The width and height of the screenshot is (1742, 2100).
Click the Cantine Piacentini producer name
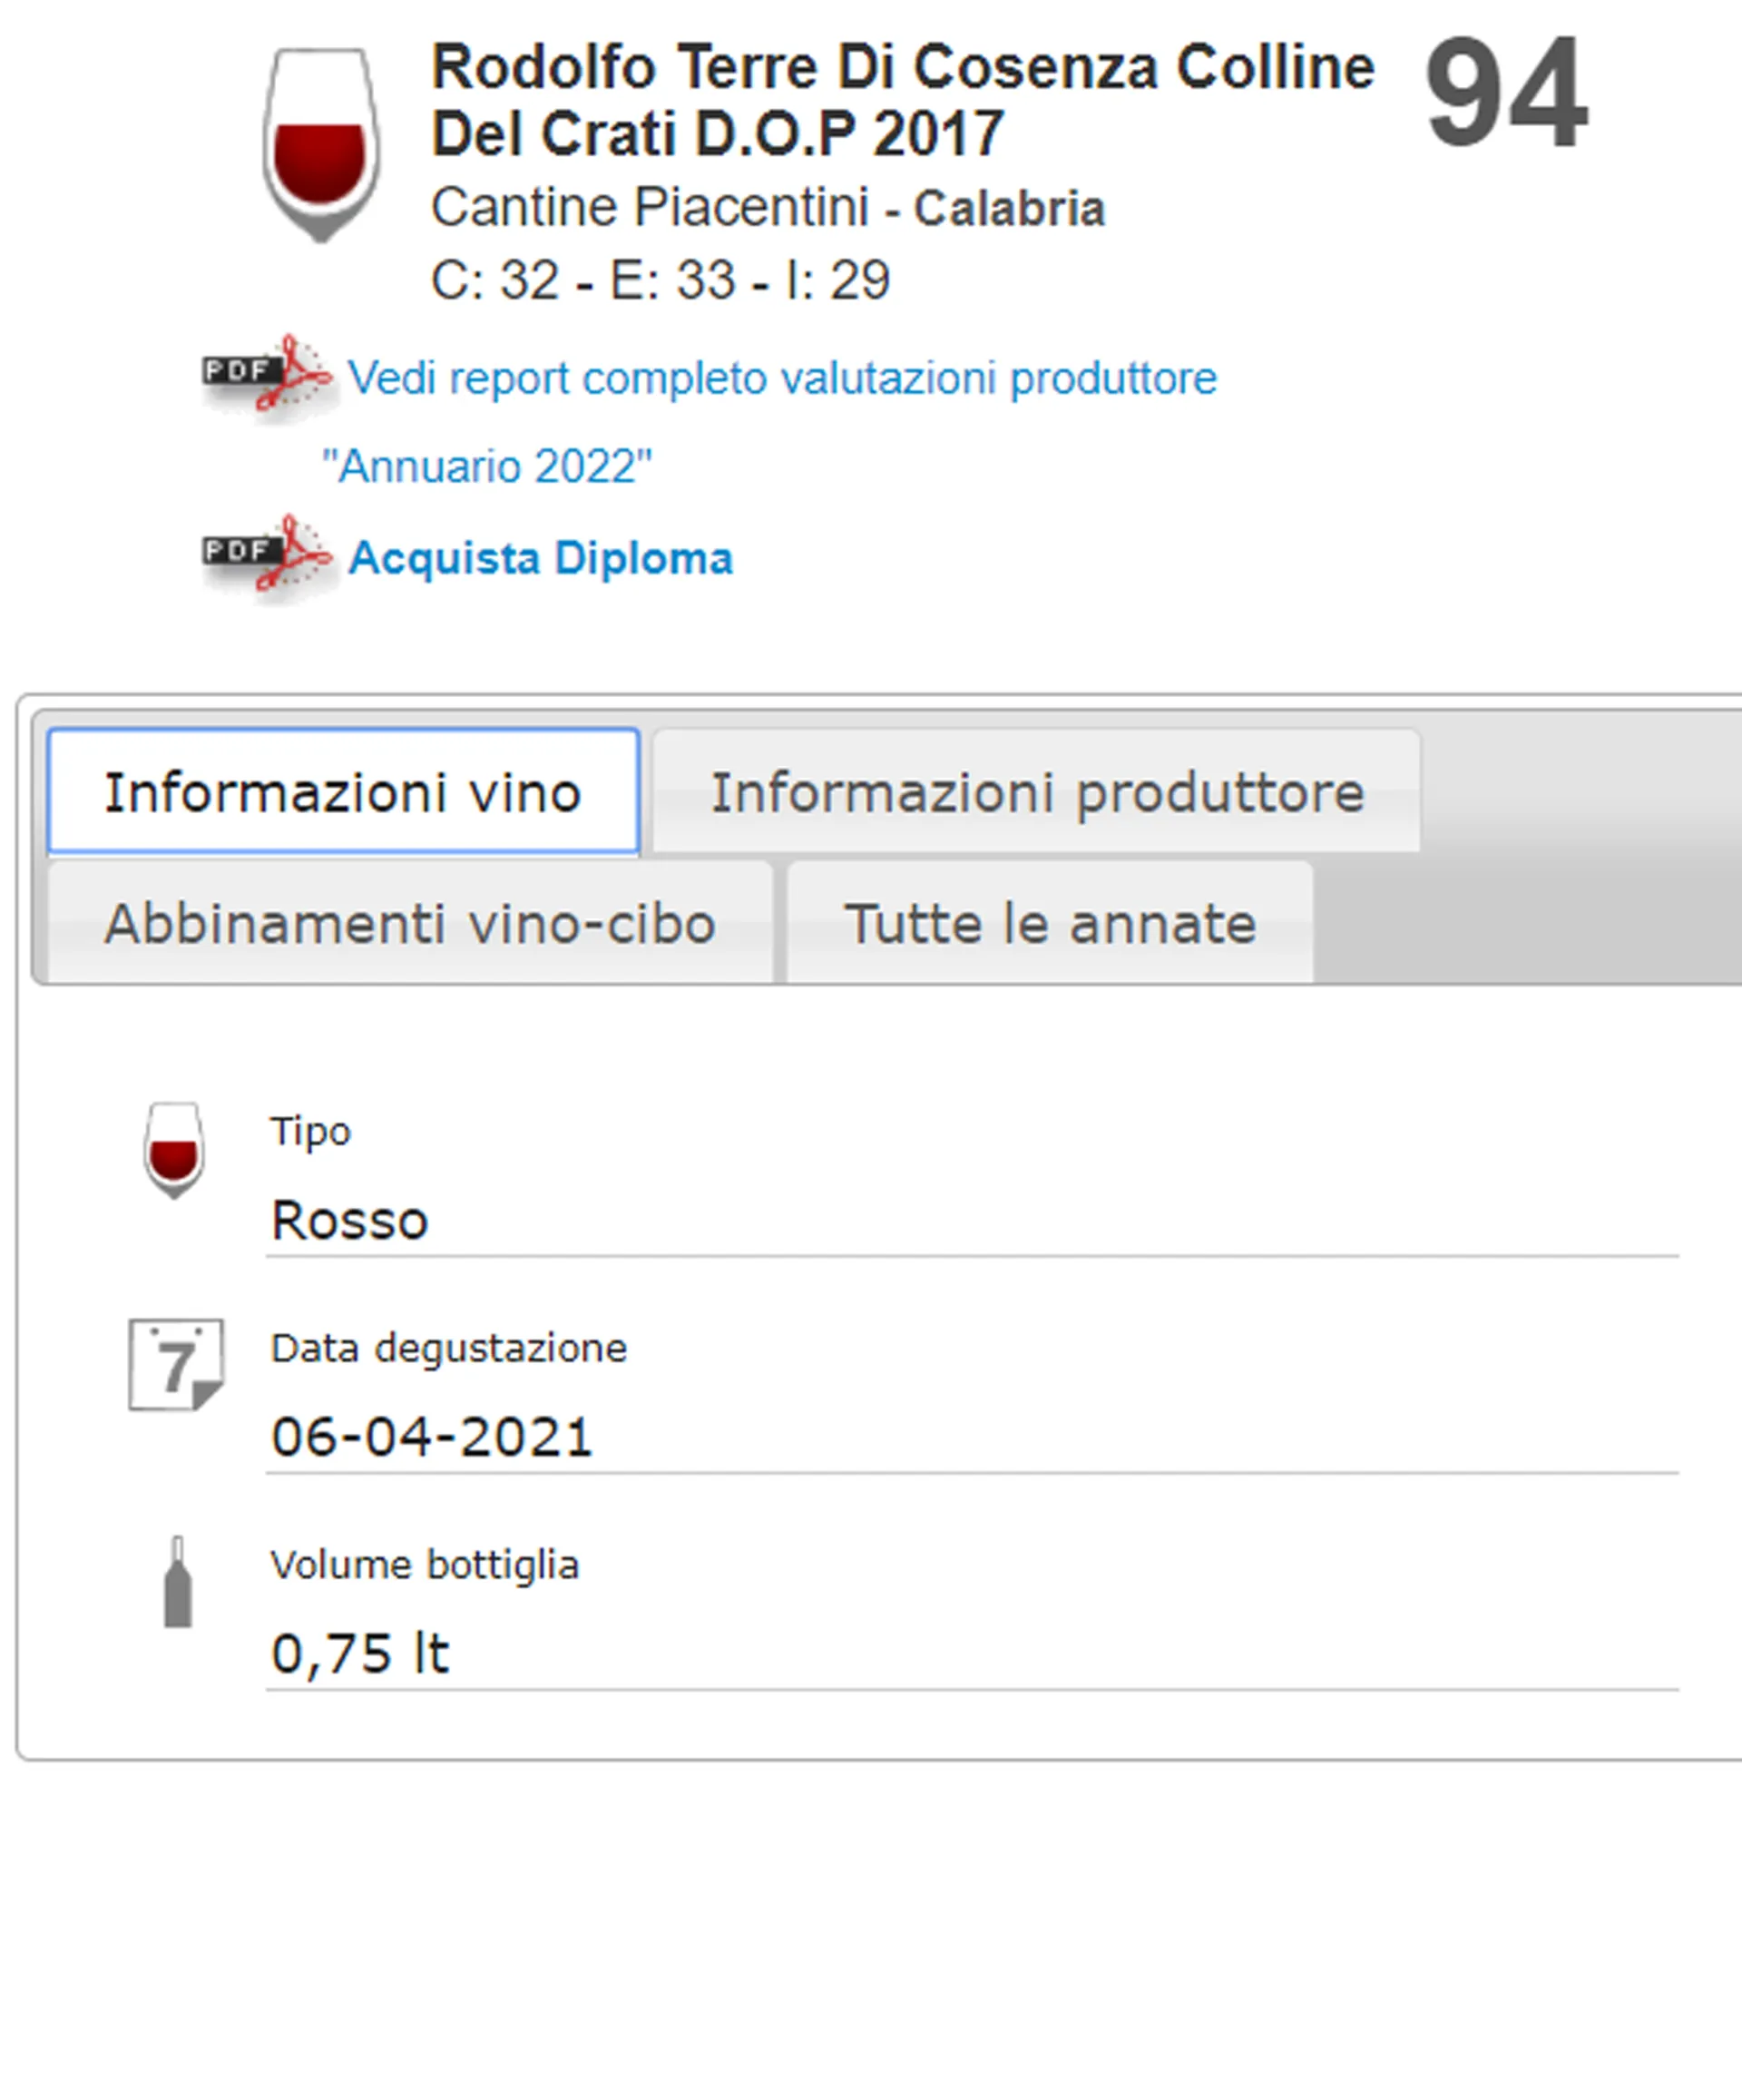click(650, 208)
